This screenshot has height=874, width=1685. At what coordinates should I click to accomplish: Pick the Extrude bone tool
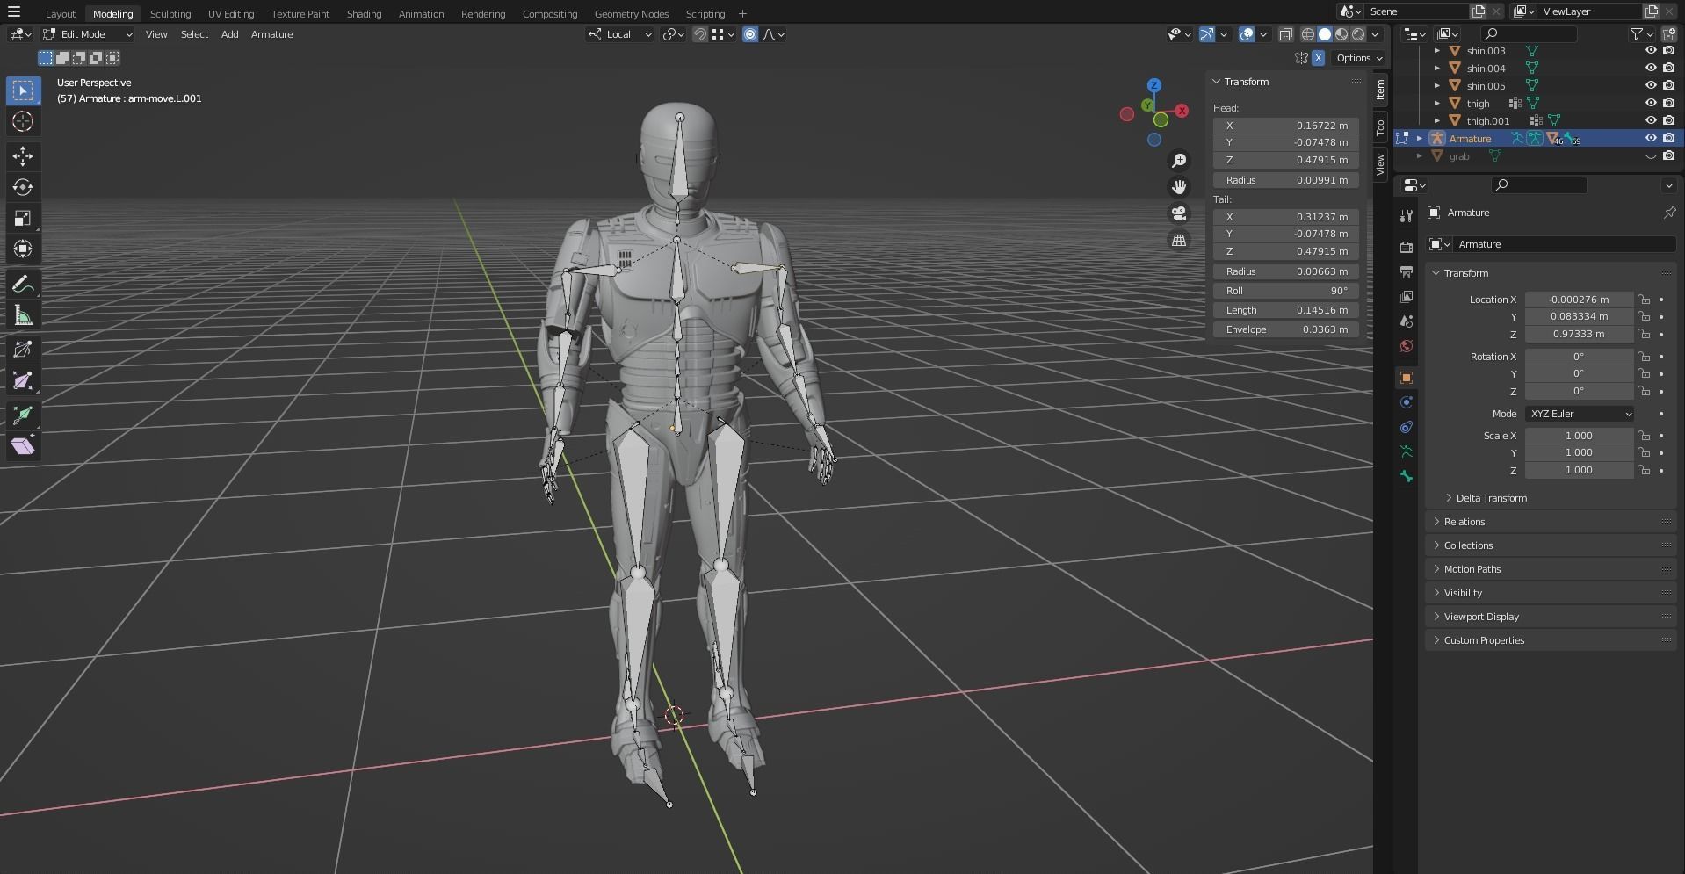23,415
